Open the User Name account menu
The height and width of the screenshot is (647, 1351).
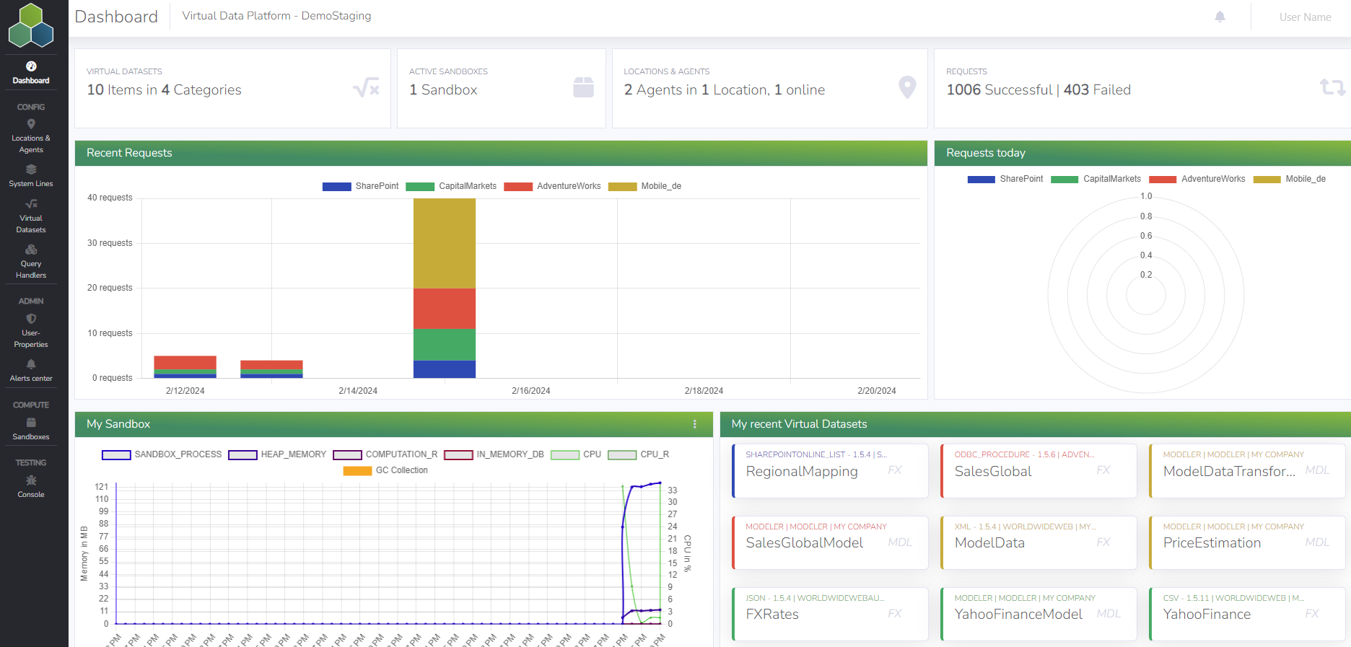tap(1305, 17)
